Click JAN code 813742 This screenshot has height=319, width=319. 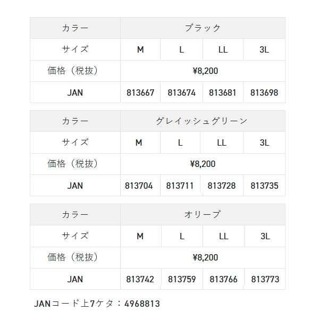click(x=140, y=279)
